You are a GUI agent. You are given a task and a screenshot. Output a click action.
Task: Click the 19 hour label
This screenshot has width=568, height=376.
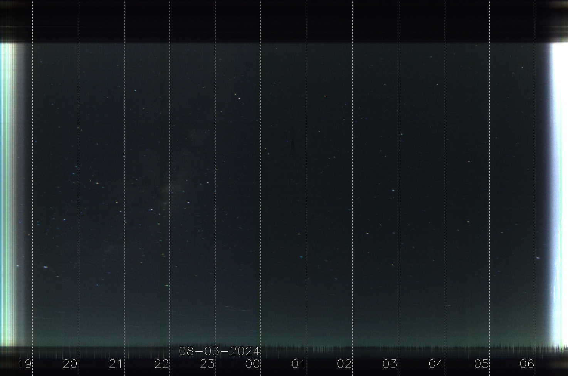(x=25, y=364)
